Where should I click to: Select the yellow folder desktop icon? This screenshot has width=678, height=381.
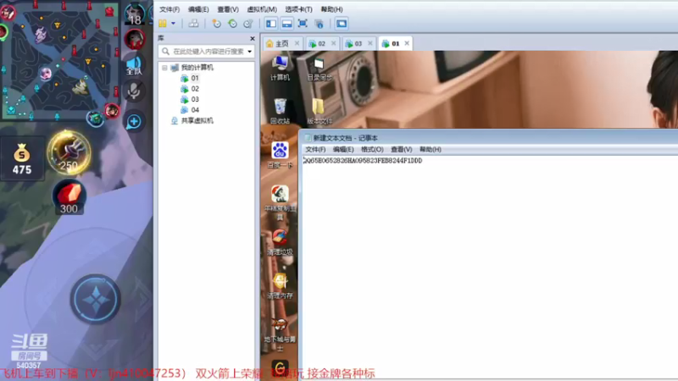coord(319,112)
